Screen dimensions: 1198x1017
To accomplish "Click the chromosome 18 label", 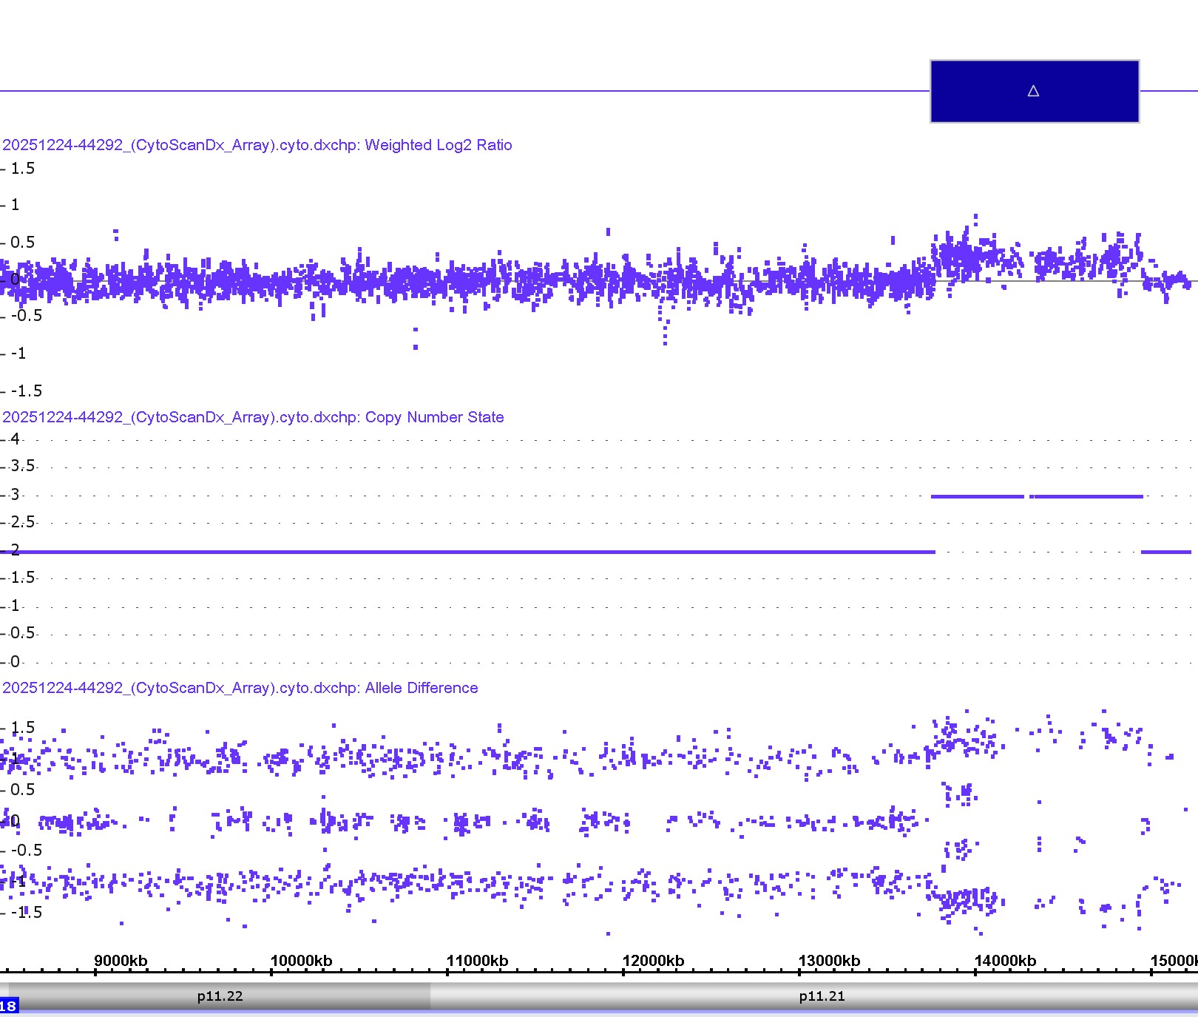I will tap(9, 1006).
